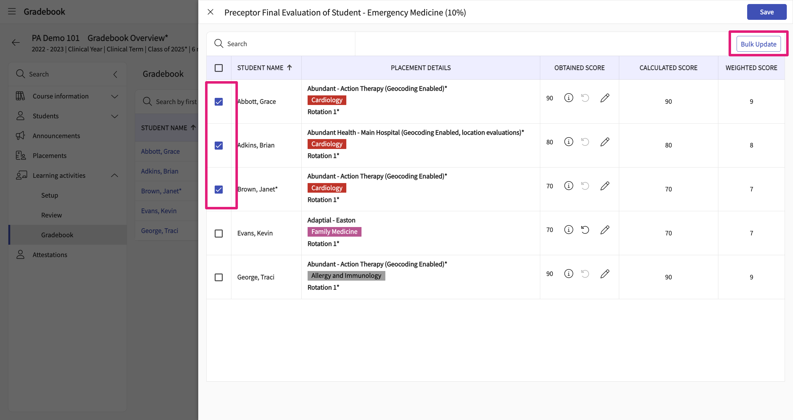The image size is (793, 420).
Task: Click the back arrow beside PA Demo 101
Action: tap(16, 43)
